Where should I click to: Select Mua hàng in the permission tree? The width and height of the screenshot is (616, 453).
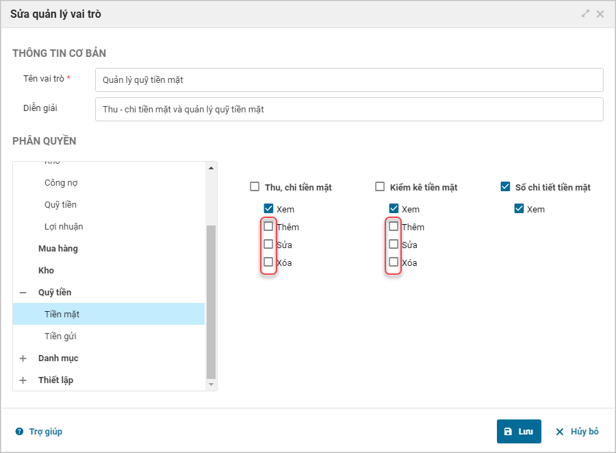[x=58, y=249]
